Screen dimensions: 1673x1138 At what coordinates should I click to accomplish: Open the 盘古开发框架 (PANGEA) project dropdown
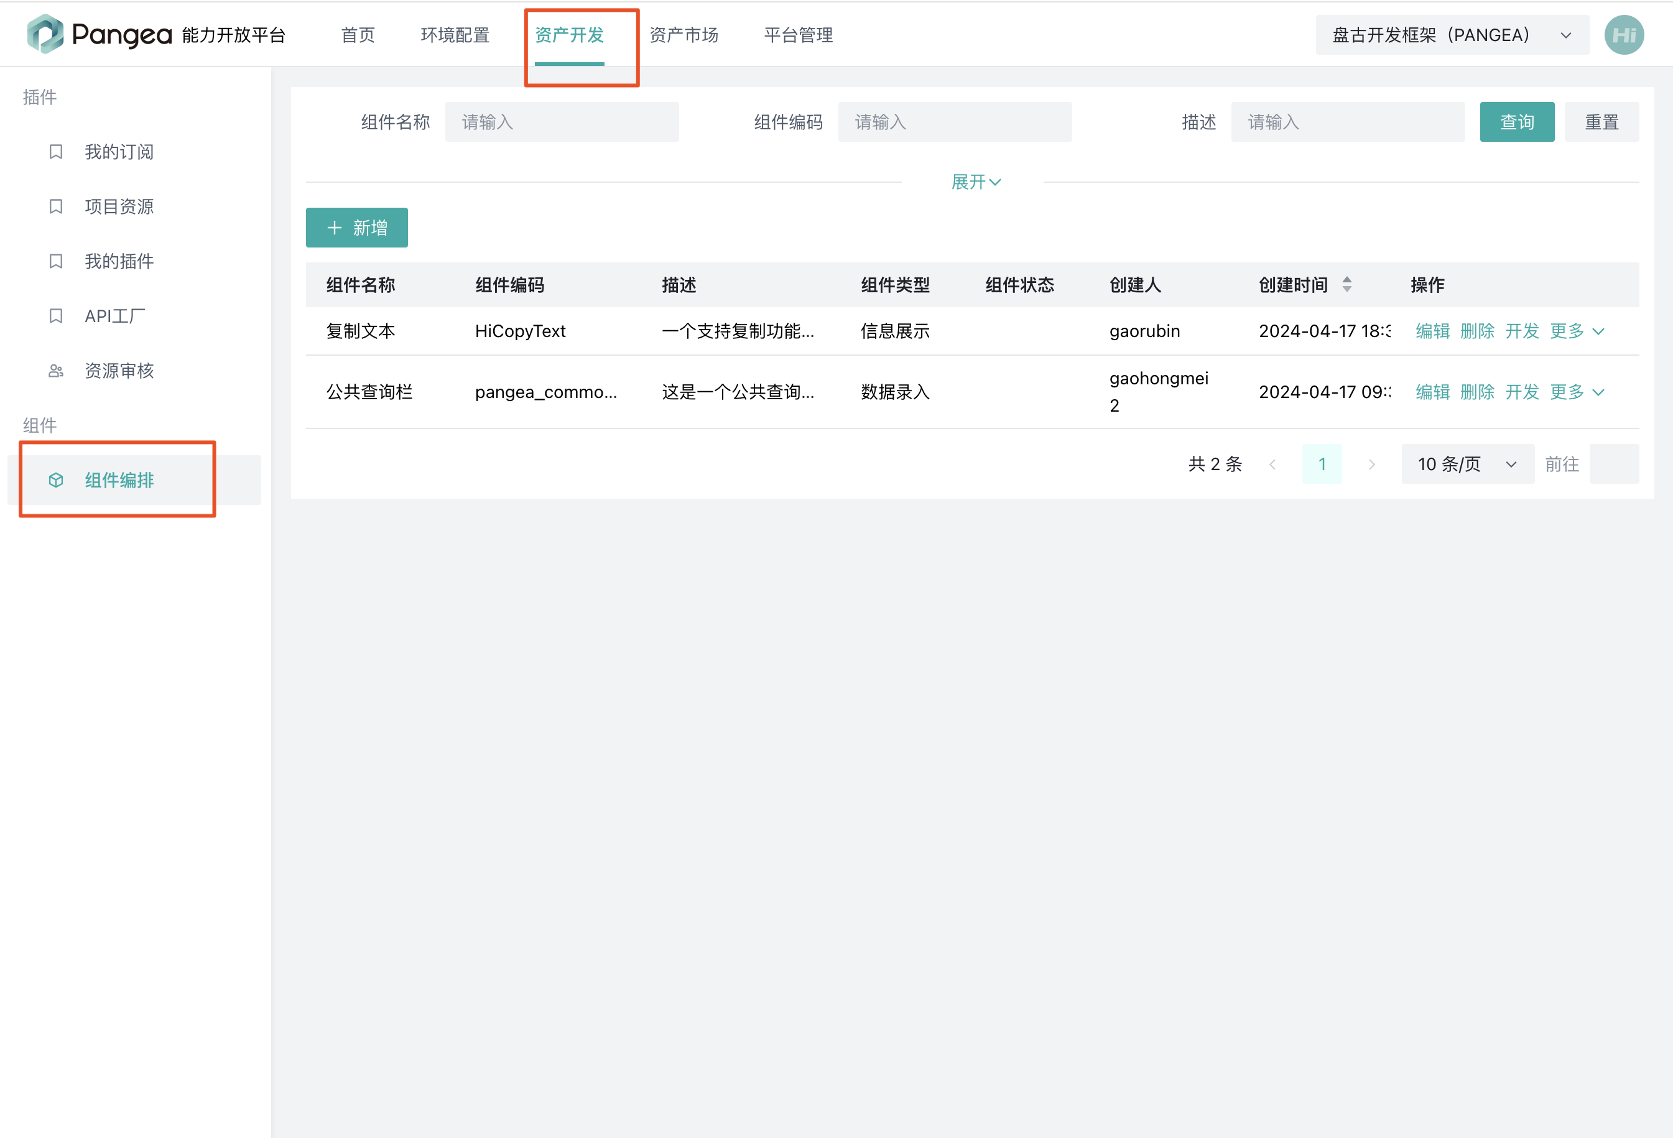1452,35
